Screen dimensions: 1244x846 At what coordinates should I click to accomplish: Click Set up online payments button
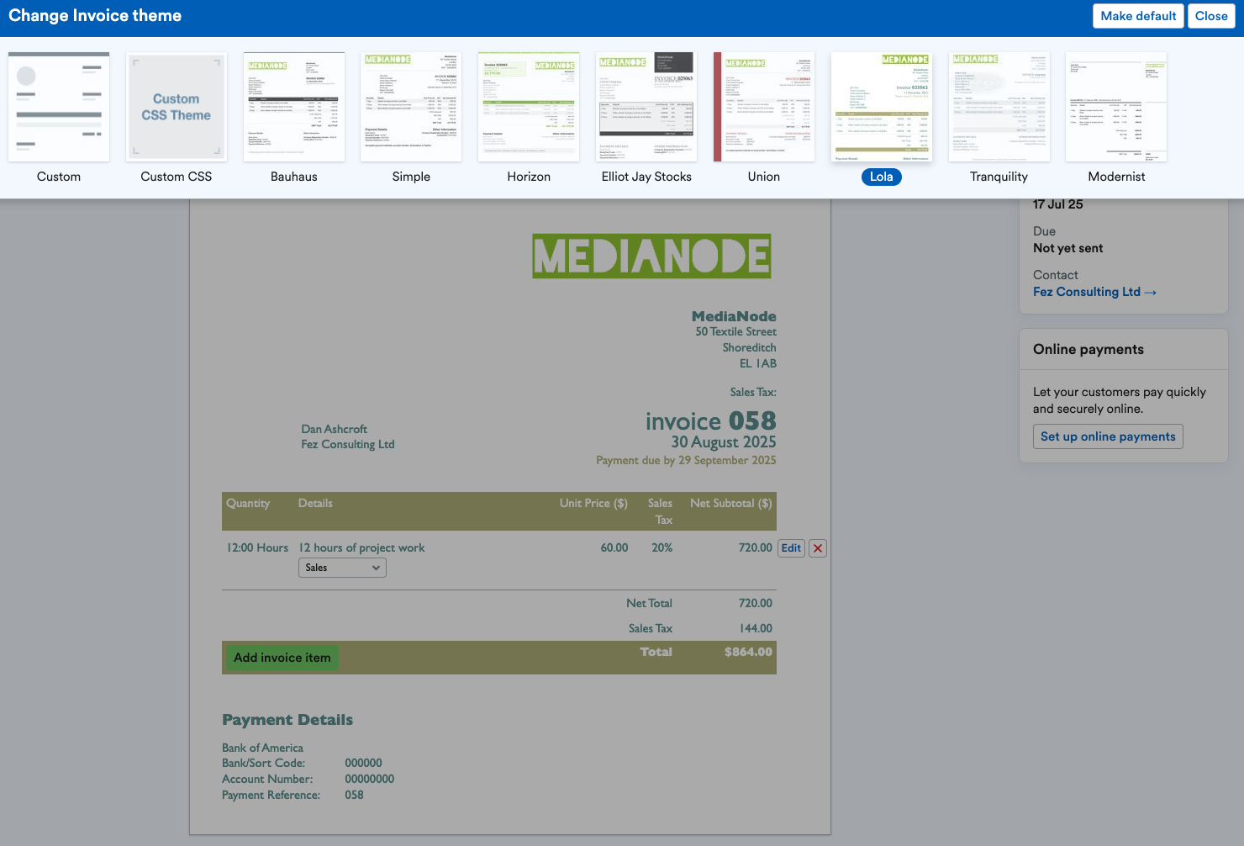point(1108,436)
